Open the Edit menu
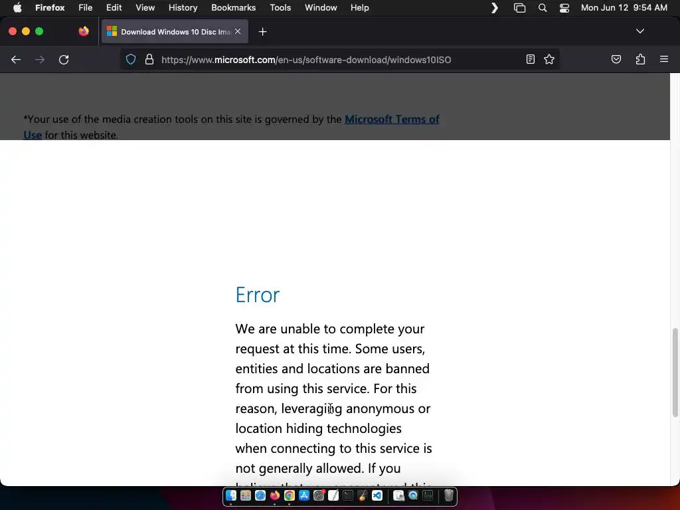This screenshot has width=680, height=510. 114,8
